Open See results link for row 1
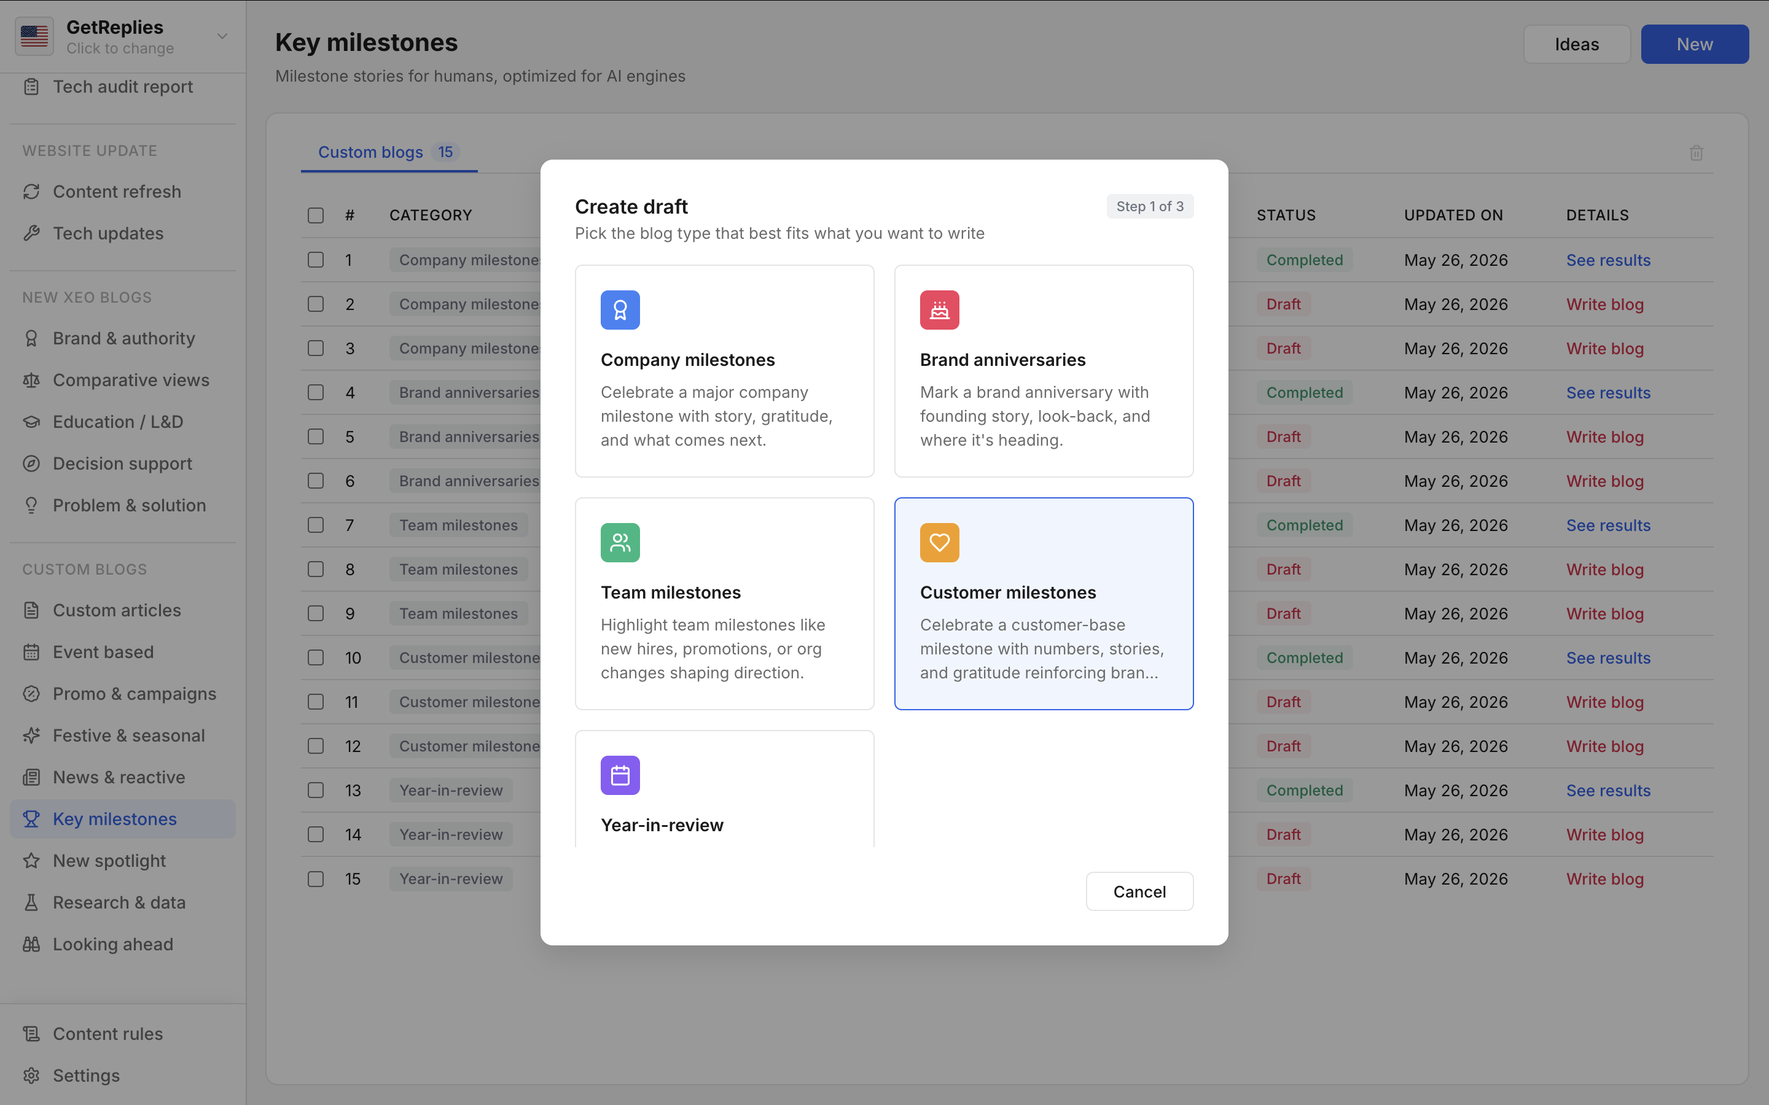Screen dimensions: 1769x1105 click(1608, 260)
